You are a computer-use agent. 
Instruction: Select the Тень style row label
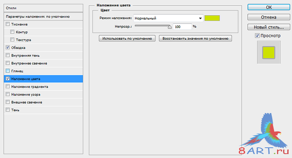tap(15, 110)
